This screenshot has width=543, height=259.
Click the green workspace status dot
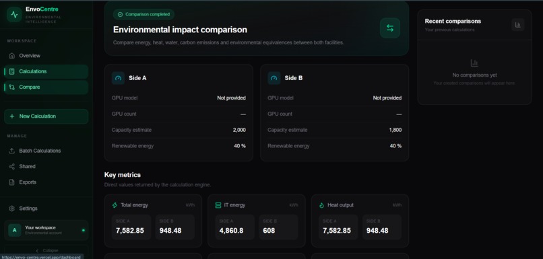click(83, 230)
